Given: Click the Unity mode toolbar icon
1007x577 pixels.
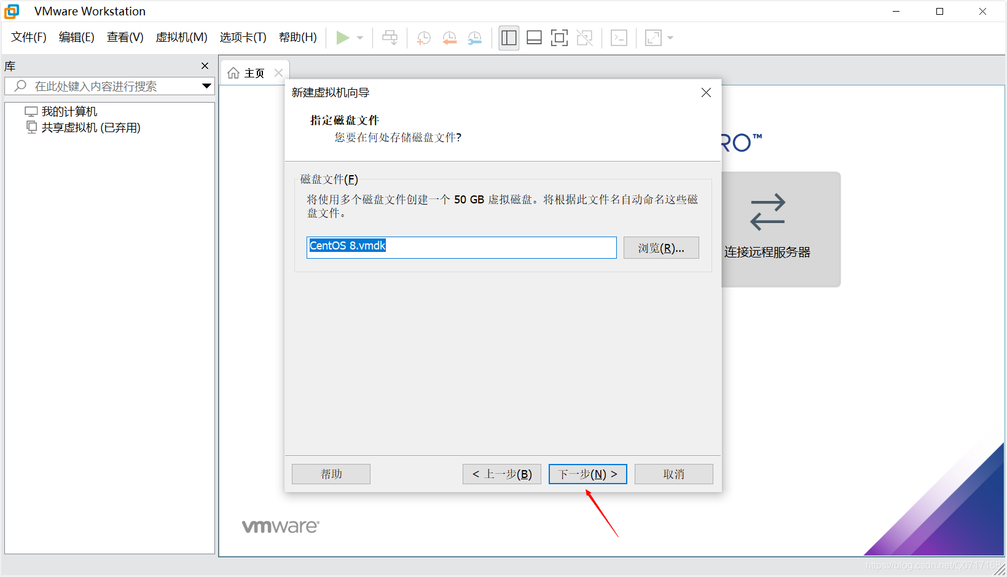Looking at the screenshot, I should tap(585, 38).
